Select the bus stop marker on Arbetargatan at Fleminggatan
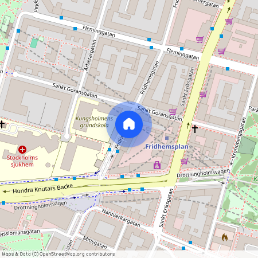The height and width of the screenshot is (258, 258). click(75, 29)
